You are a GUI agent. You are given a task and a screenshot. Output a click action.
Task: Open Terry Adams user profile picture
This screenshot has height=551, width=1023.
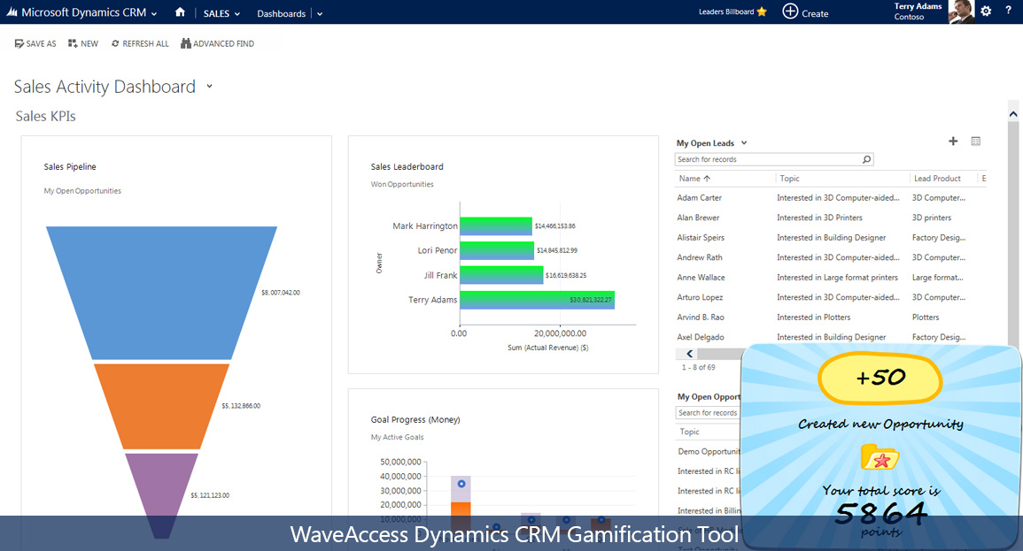tap(961, 11)
